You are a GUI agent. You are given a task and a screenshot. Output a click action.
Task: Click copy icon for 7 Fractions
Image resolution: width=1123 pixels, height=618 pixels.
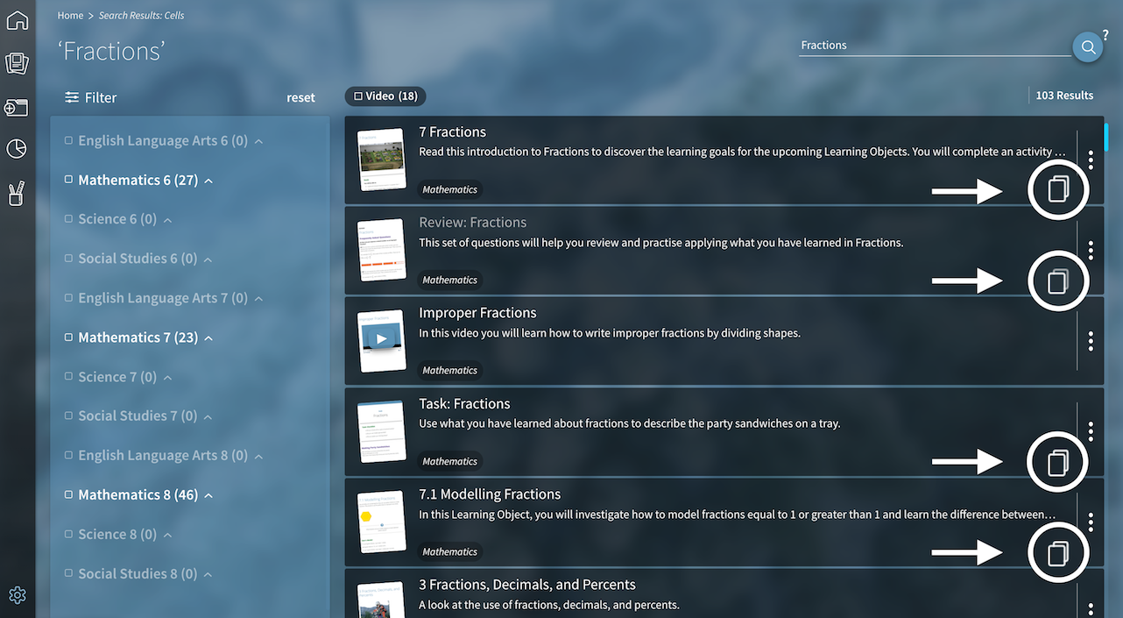pyautogui.click(x=1058, y=189)
